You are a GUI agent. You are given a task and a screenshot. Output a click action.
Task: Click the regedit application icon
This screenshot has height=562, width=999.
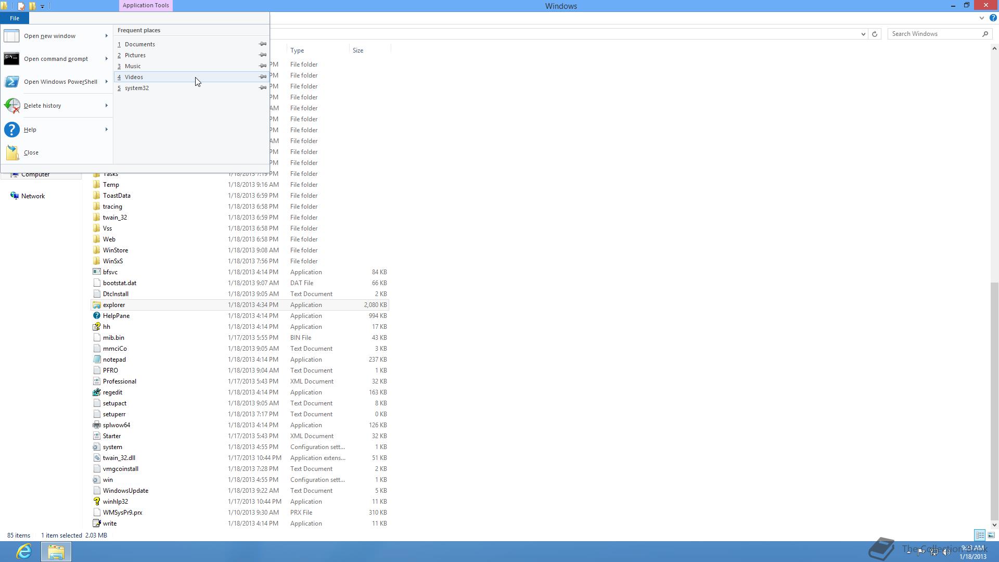pyautogui.click(x=96, y=392)
